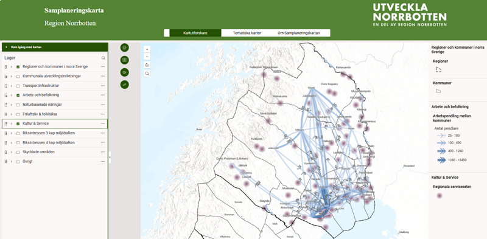Open options menu for Övrigt layer

[x=103, y=162]
